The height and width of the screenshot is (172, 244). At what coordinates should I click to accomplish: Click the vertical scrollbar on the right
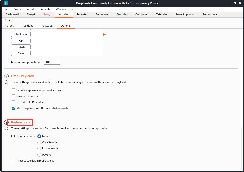click(x=241, y=149)
